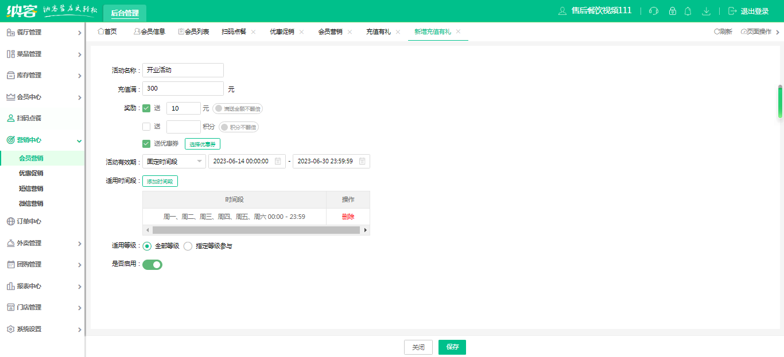Click the green 保存 button
The width and height of the screenshot is (784, 357).
(452, 347)
